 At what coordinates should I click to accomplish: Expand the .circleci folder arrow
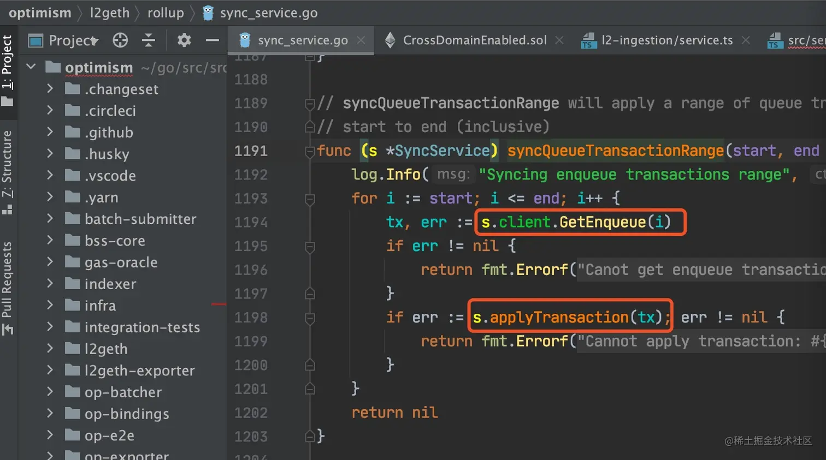point(50,110)
